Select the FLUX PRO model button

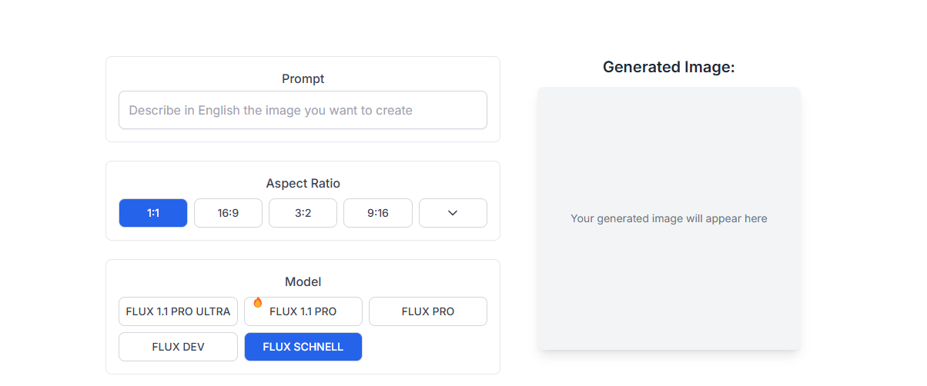[x=428, y=311]
